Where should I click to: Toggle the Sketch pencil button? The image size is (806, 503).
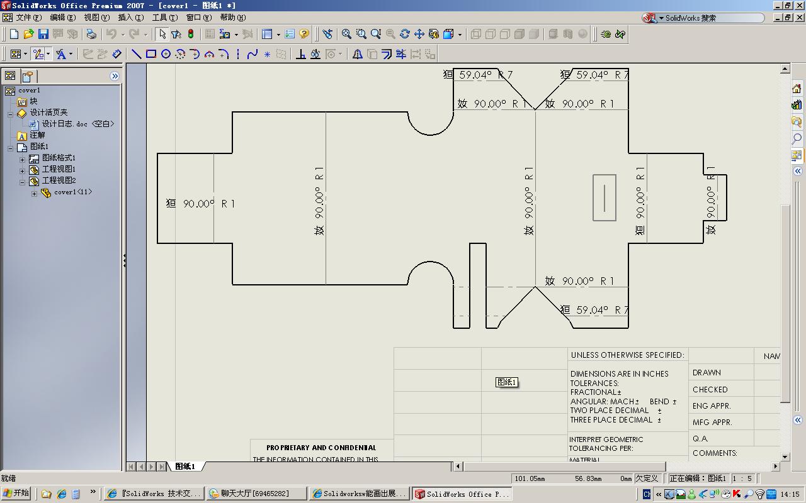point(38,54)
